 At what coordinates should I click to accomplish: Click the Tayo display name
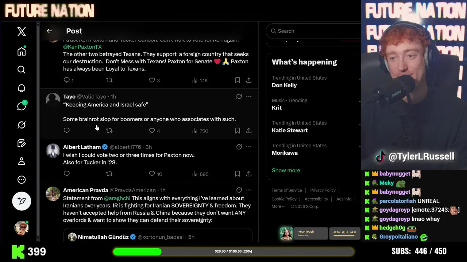click(69, 96)
